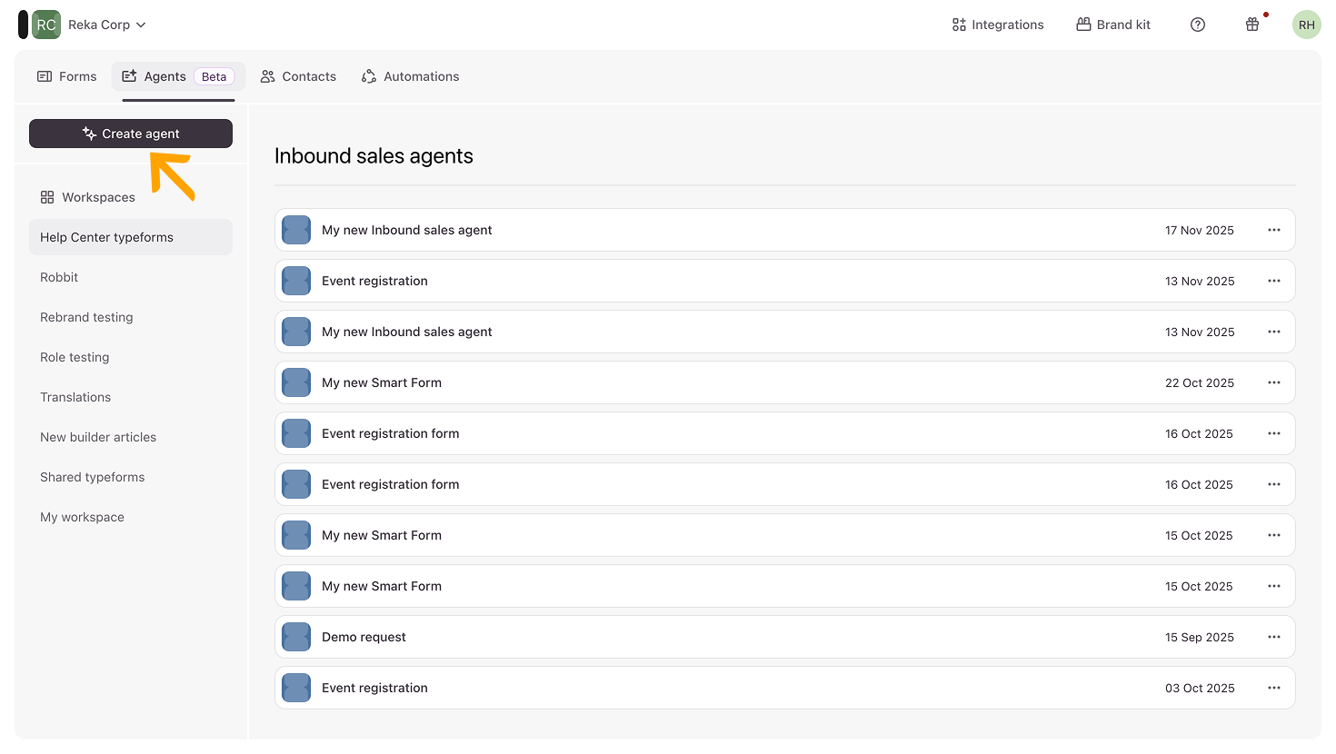Image resolution: width=1336 pixels, height=754 pixels.
Task: Expand the Reka Corp organization dropdown
Action: [x=141, y=25]
